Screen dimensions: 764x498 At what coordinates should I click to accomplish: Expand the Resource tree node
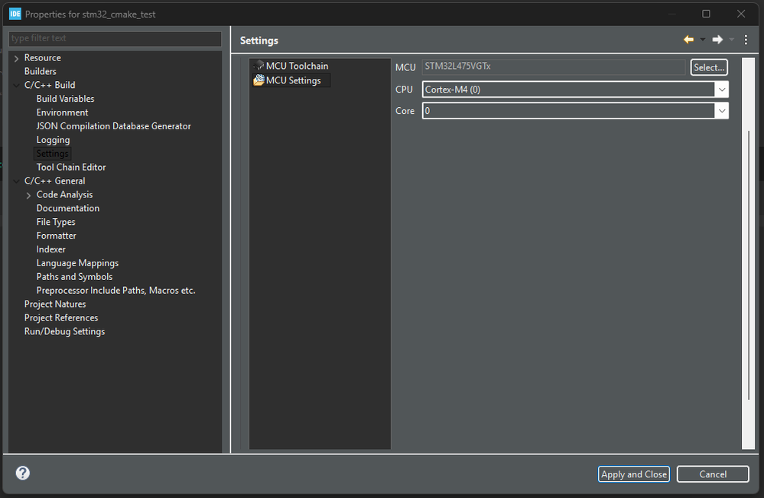17,58
